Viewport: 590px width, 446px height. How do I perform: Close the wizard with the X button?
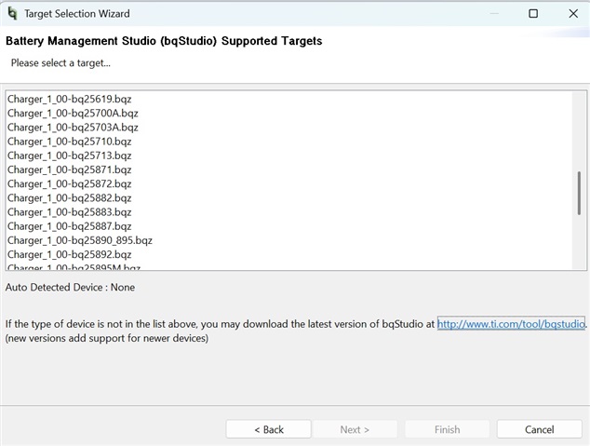[573, 14]
